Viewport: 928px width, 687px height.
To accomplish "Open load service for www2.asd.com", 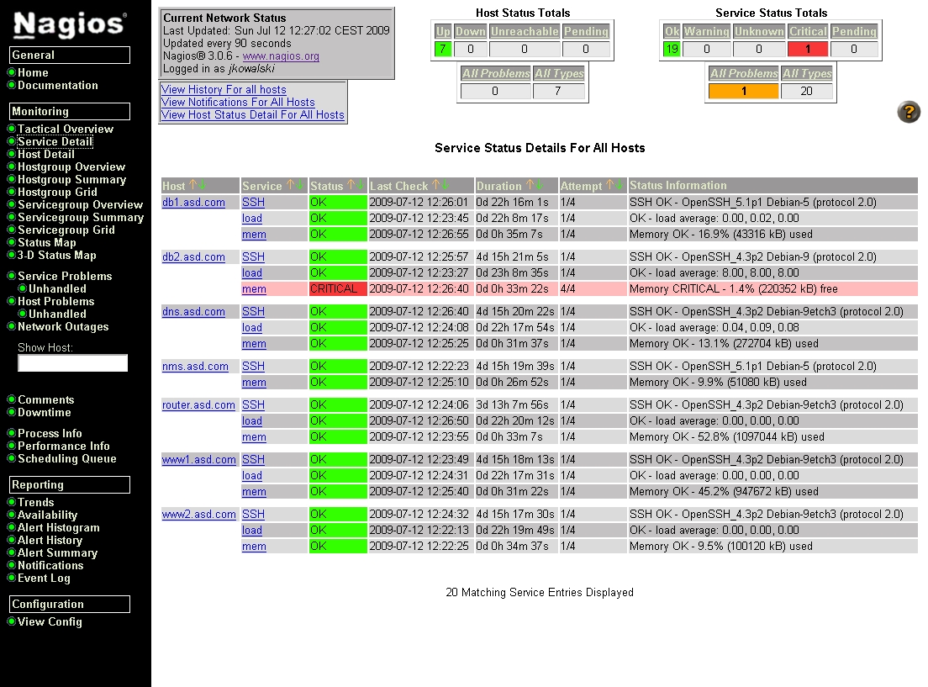I will point(251,531).
